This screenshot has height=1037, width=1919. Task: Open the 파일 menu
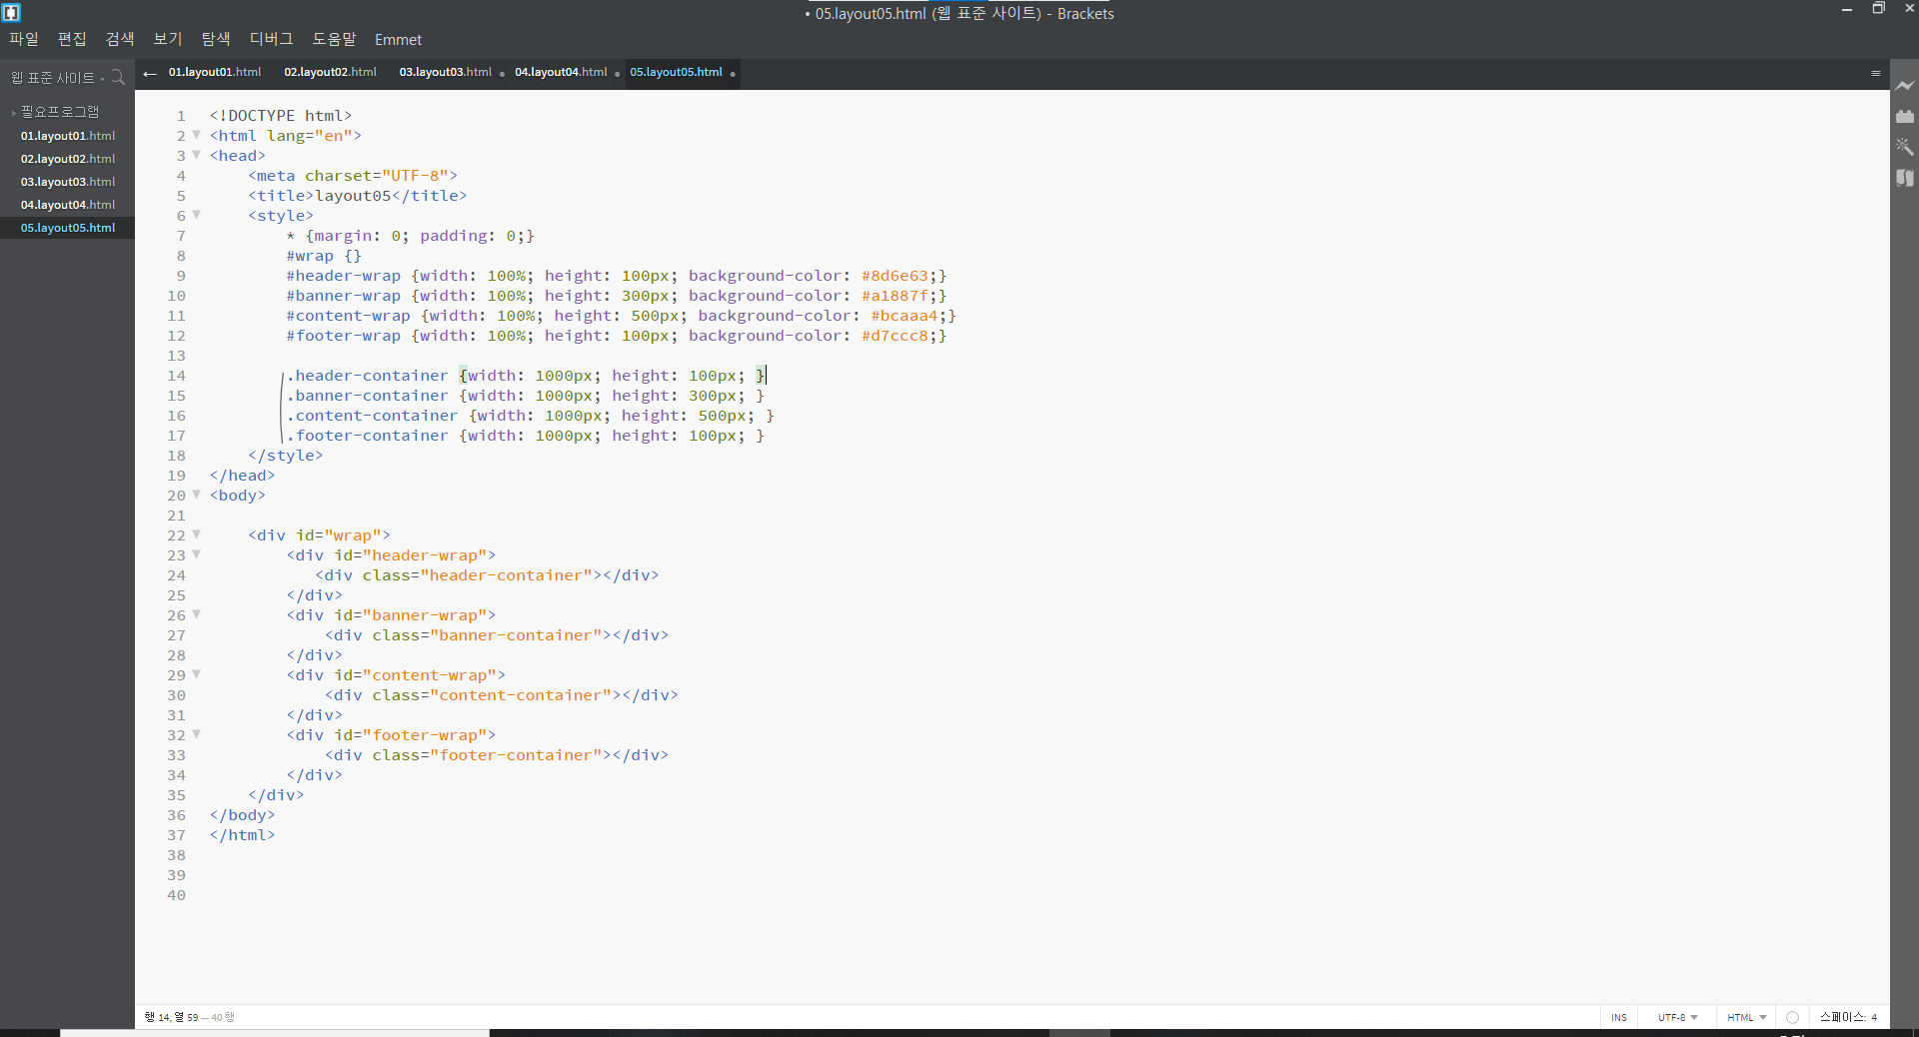coord(24,39)
